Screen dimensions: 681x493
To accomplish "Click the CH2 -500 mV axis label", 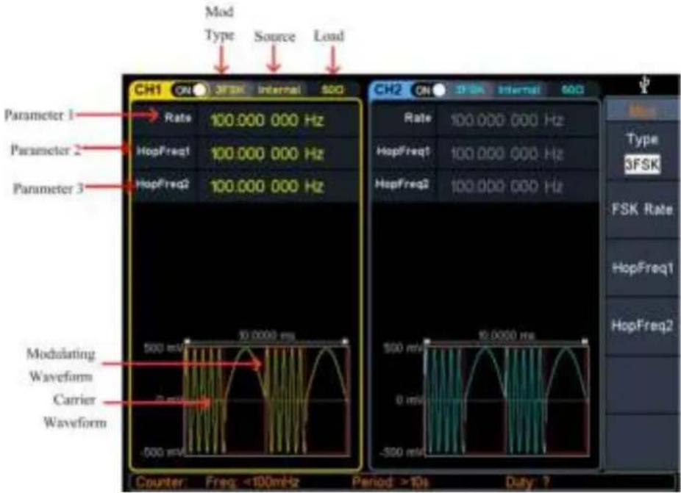I will click(x=402, y=453).
